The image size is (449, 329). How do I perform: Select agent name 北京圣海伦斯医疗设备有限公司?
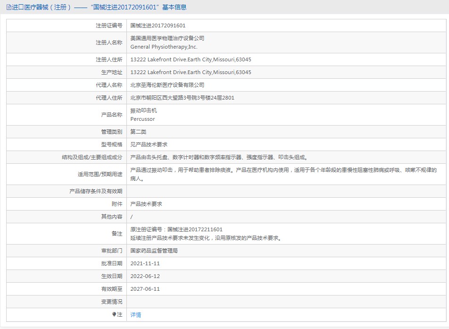(x=167, y=85)
